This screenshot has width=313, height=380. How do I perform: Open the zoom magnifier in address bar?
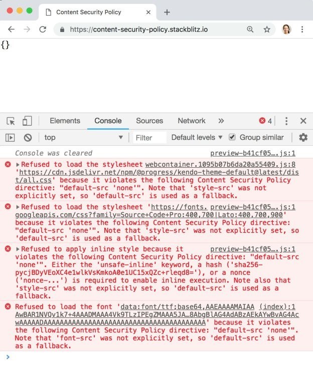(x=250, y=30)
